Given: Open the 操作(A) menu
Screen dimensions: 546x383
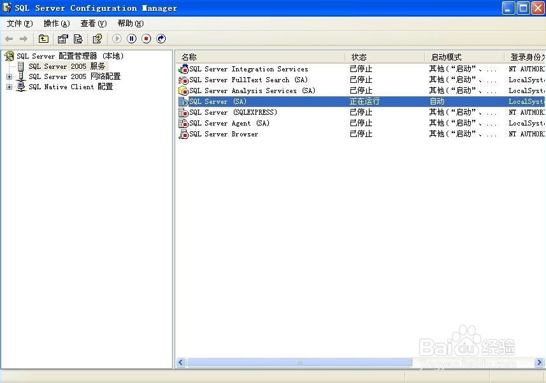Looking at the screenshot, I should coord(57,24).
